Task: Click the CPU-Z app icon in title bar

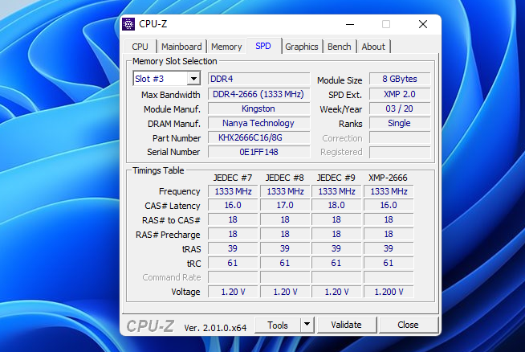Action: (x=128, y=24)
